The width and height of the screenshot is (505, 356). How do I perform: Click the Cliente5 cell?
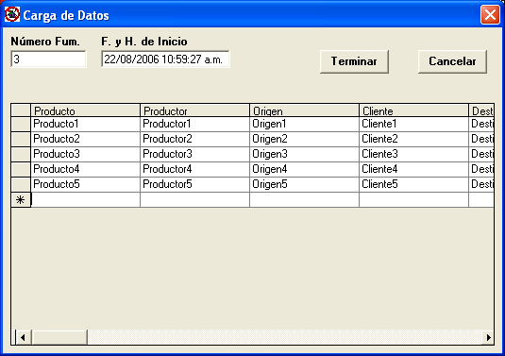tap(413, 184)
